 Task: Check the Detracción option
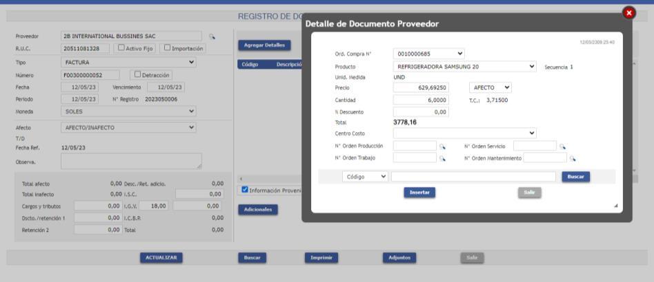138,75
